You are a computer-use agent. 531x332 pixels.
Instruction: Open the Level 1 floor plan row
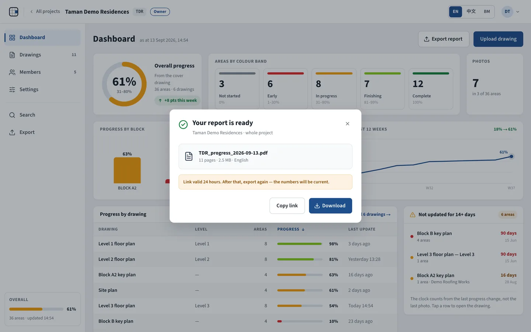(x=245, y=244)
